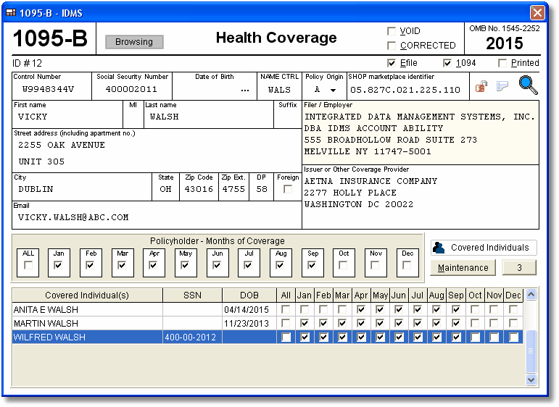The height and width of the screenshot is (407, 559).
Task: Check Jan for Anita E Walsh
Action: click(x=304, y=309)
